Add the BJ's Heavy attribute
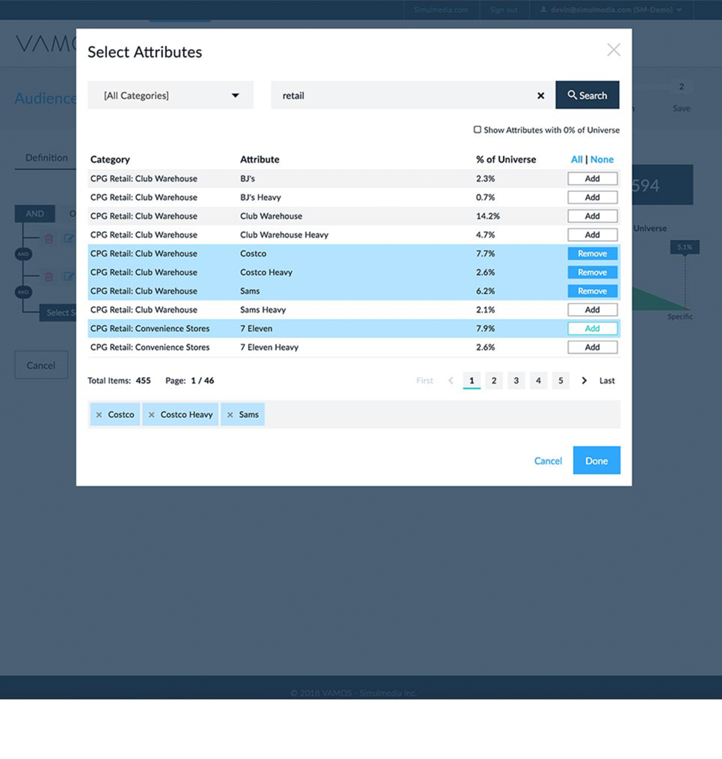722x759 pixels. pos(592,197)
